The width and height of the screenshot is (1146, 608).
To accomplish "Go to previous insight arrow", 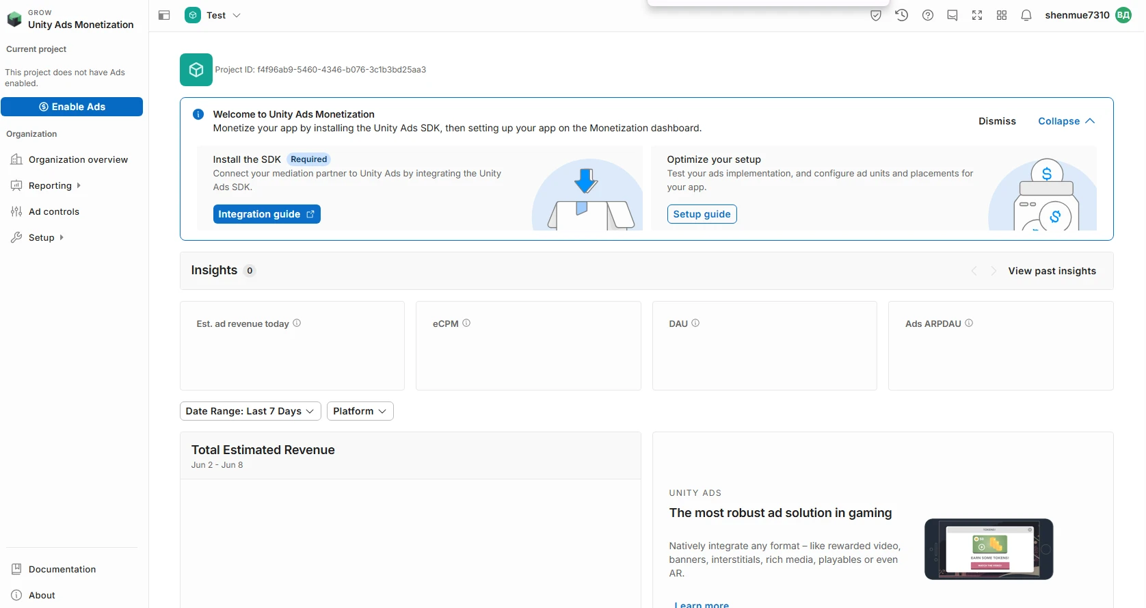I will (974, 271).
